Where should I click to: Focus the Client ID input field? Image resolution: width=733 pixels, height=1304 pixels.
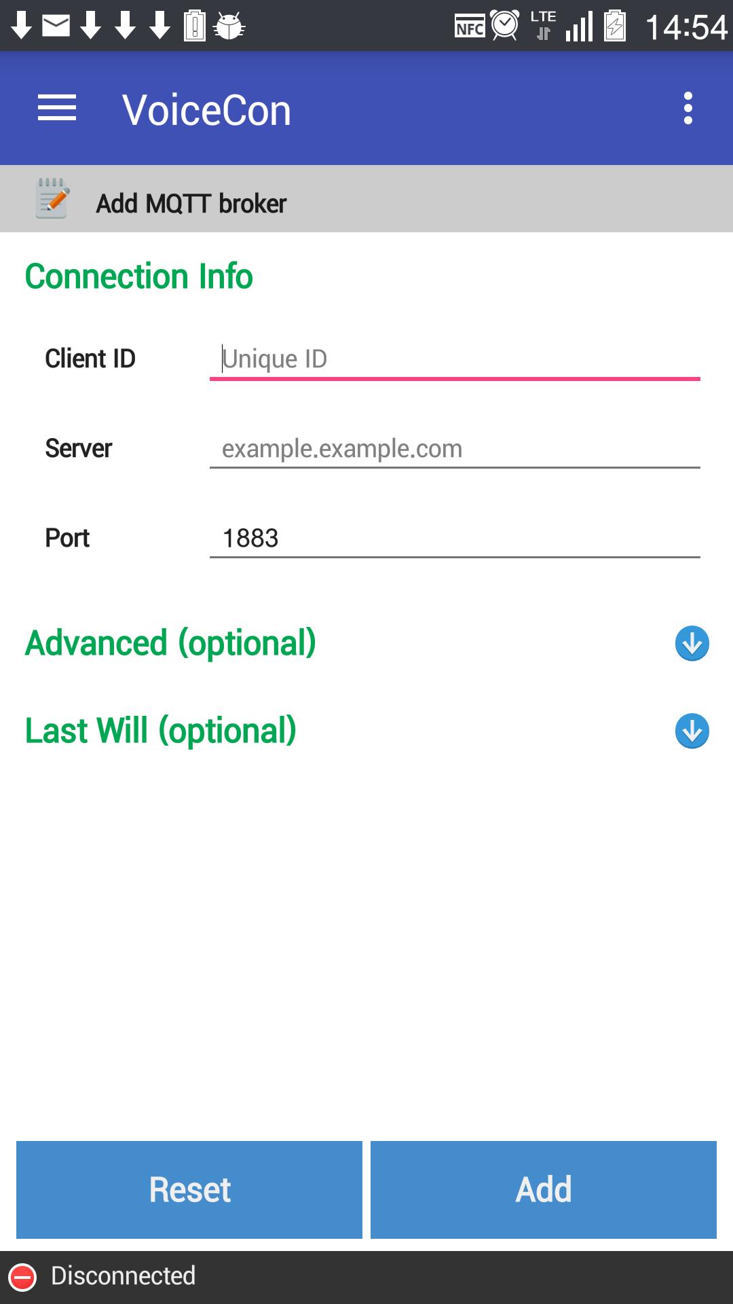[x=455, y=359]
